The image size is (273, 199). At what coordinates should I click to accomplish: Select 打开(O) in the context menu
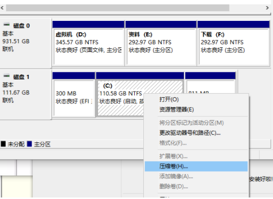point(169,100)
